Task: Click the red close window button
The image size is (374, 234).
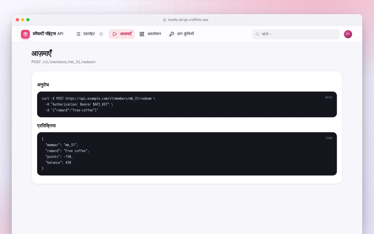Action: coord(18,20)
